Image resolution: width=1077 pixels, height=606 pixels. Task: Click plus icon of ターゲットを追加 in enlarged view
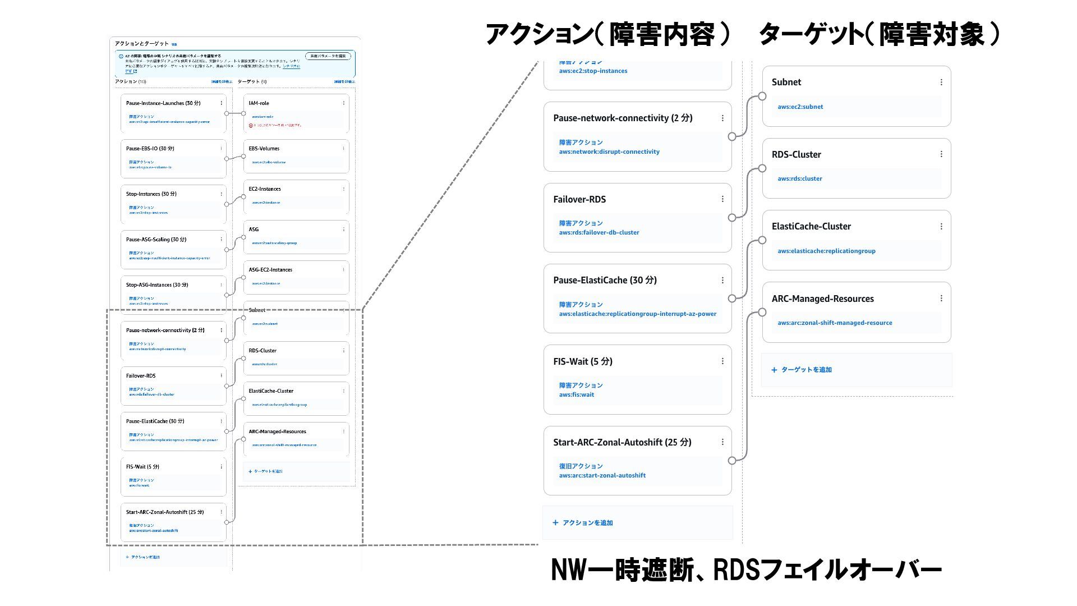774,370
